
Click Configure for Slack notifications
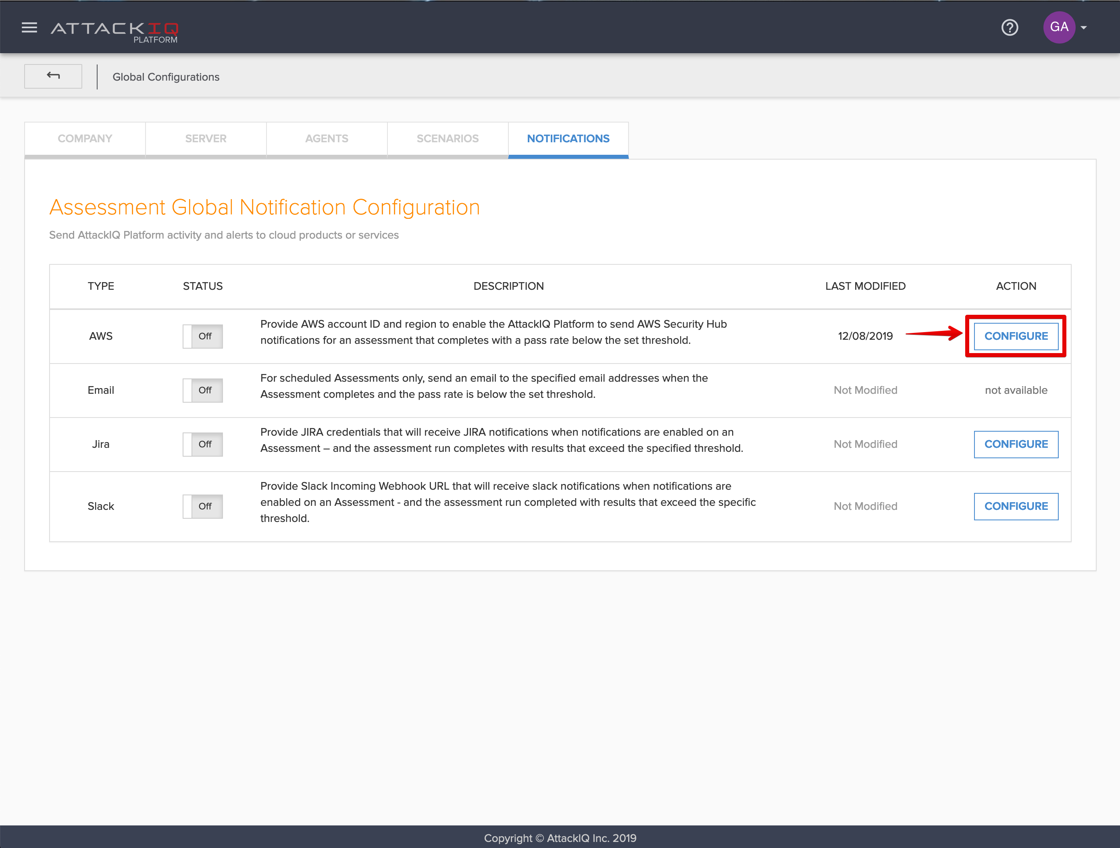(x=1016, y=506)
